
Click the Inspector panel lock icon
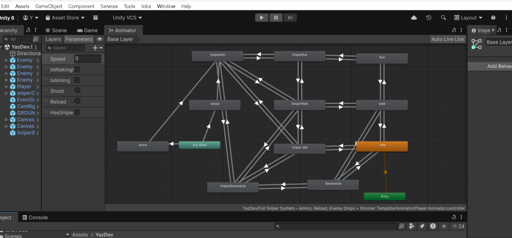click(500, 30)
